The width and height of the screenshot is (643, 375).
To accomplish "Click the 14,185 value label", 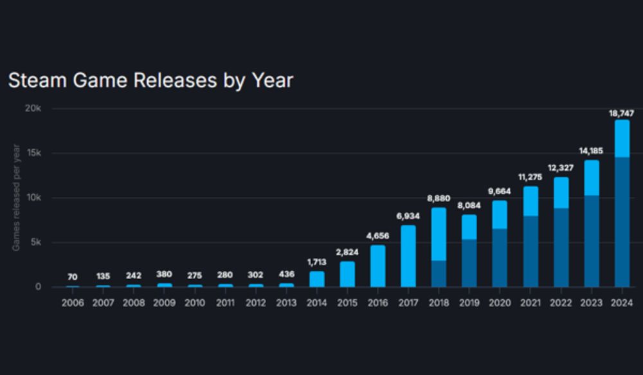I will pyautogui.click(x=591, y=151).
